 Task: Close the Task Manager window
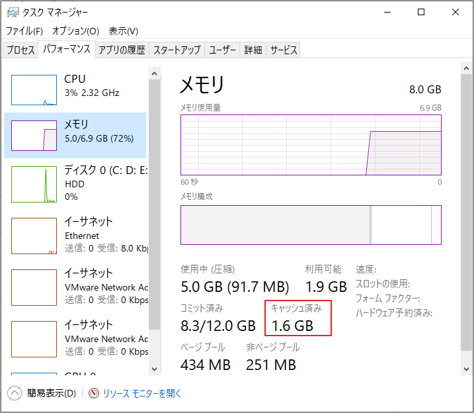(x=455, y=12)
